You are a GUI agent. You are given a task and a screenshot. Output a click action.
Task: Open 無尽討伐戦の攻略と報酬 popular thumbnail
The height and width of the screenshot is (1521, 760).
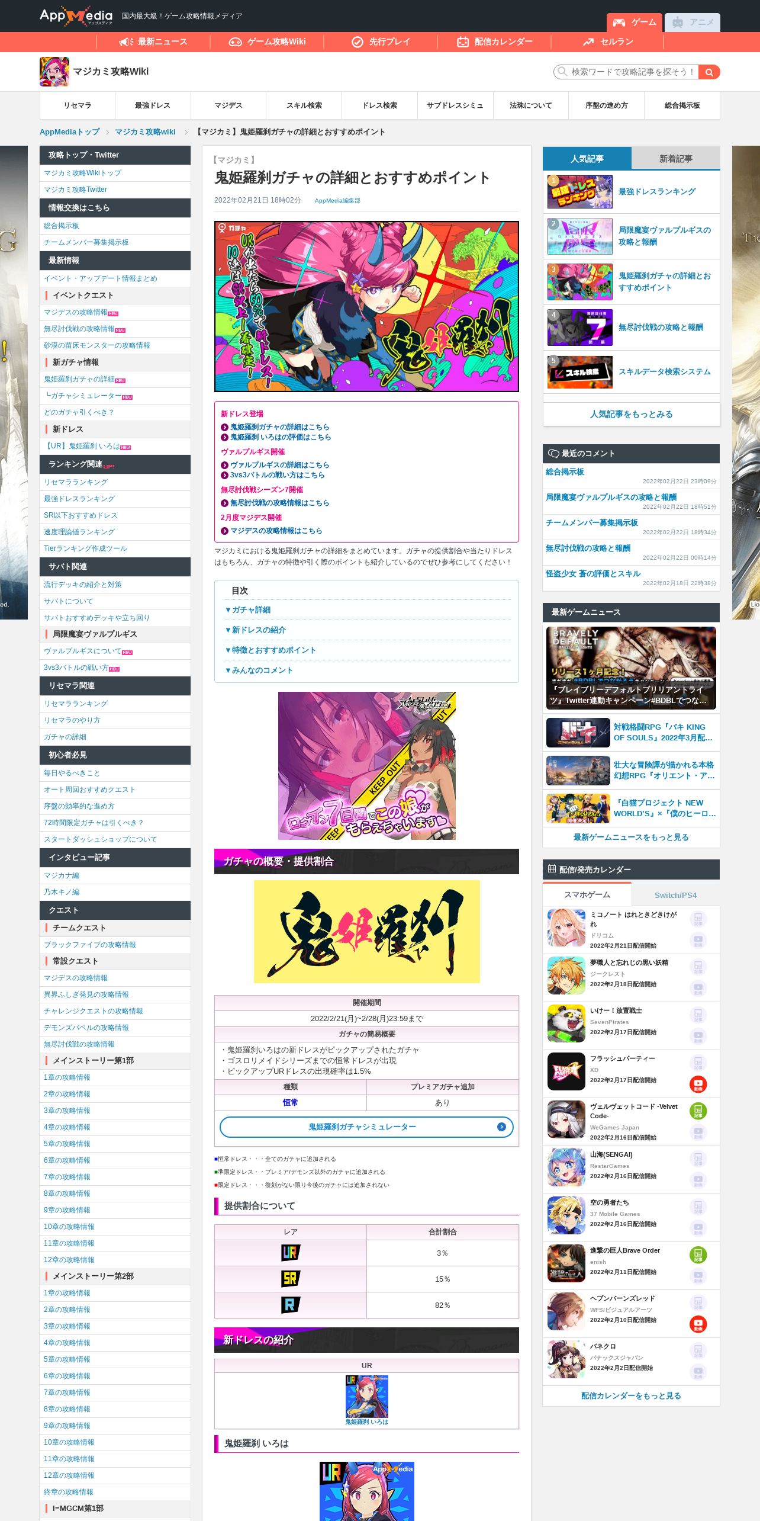[x=580, y=328]
